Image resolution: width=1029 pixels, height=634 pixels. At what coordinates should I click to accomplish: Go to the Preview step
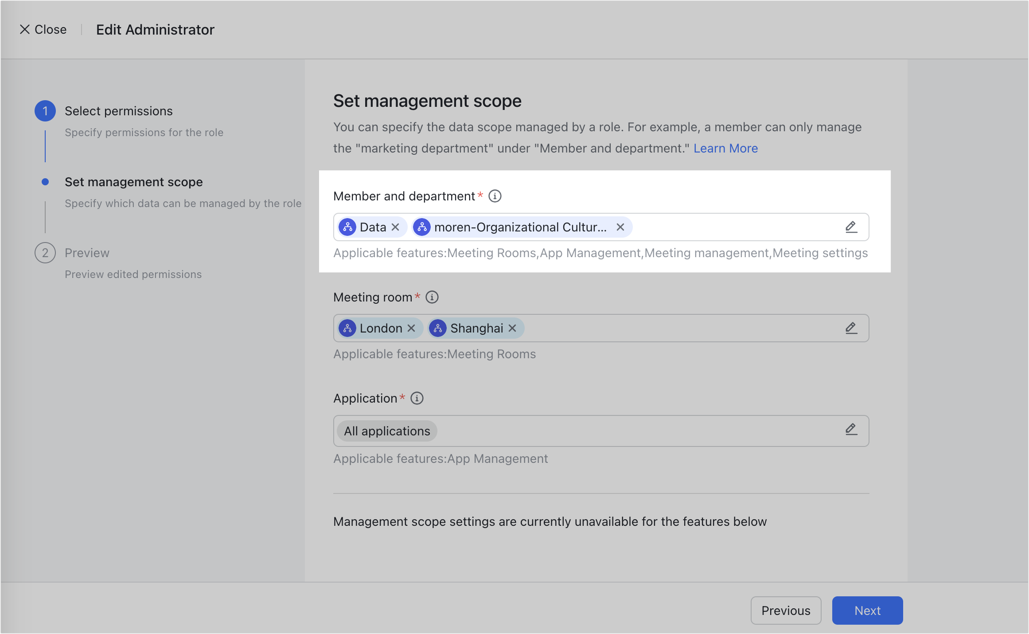click(87, 253)
